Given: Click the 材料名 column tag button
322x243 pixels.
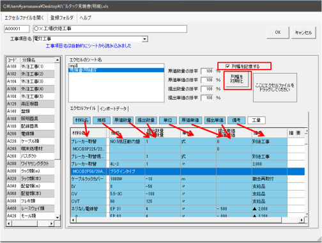Looking at the screenshot, I should (x=82, y=120).
